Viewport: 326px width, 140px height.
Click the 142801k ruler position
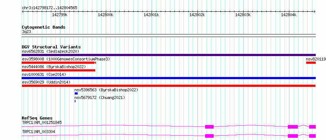[x=151, y=15]
